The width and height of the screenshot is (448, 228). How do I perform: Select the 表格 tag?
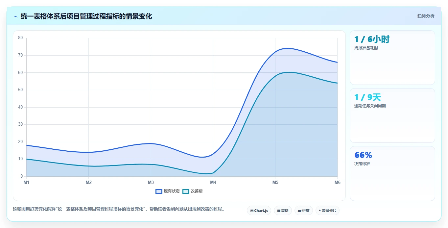(283, 211)
